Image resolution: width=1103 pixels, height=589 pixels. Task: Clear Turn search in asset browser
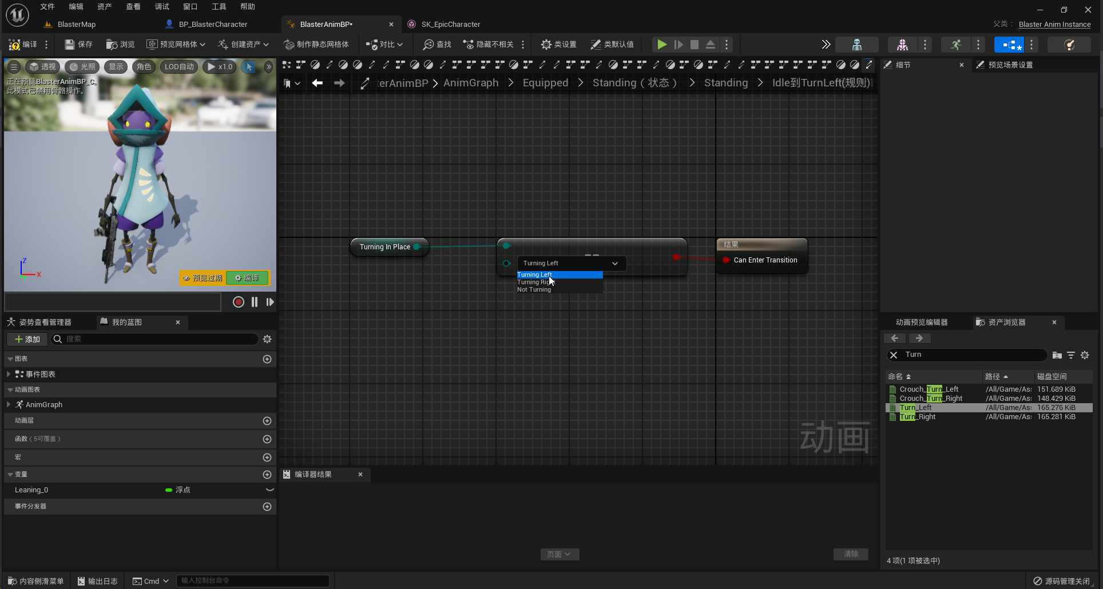(x=894, y=355)
